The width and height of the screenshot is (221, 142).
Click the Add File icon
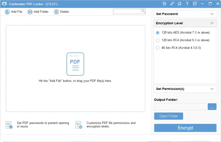(7, 12)
